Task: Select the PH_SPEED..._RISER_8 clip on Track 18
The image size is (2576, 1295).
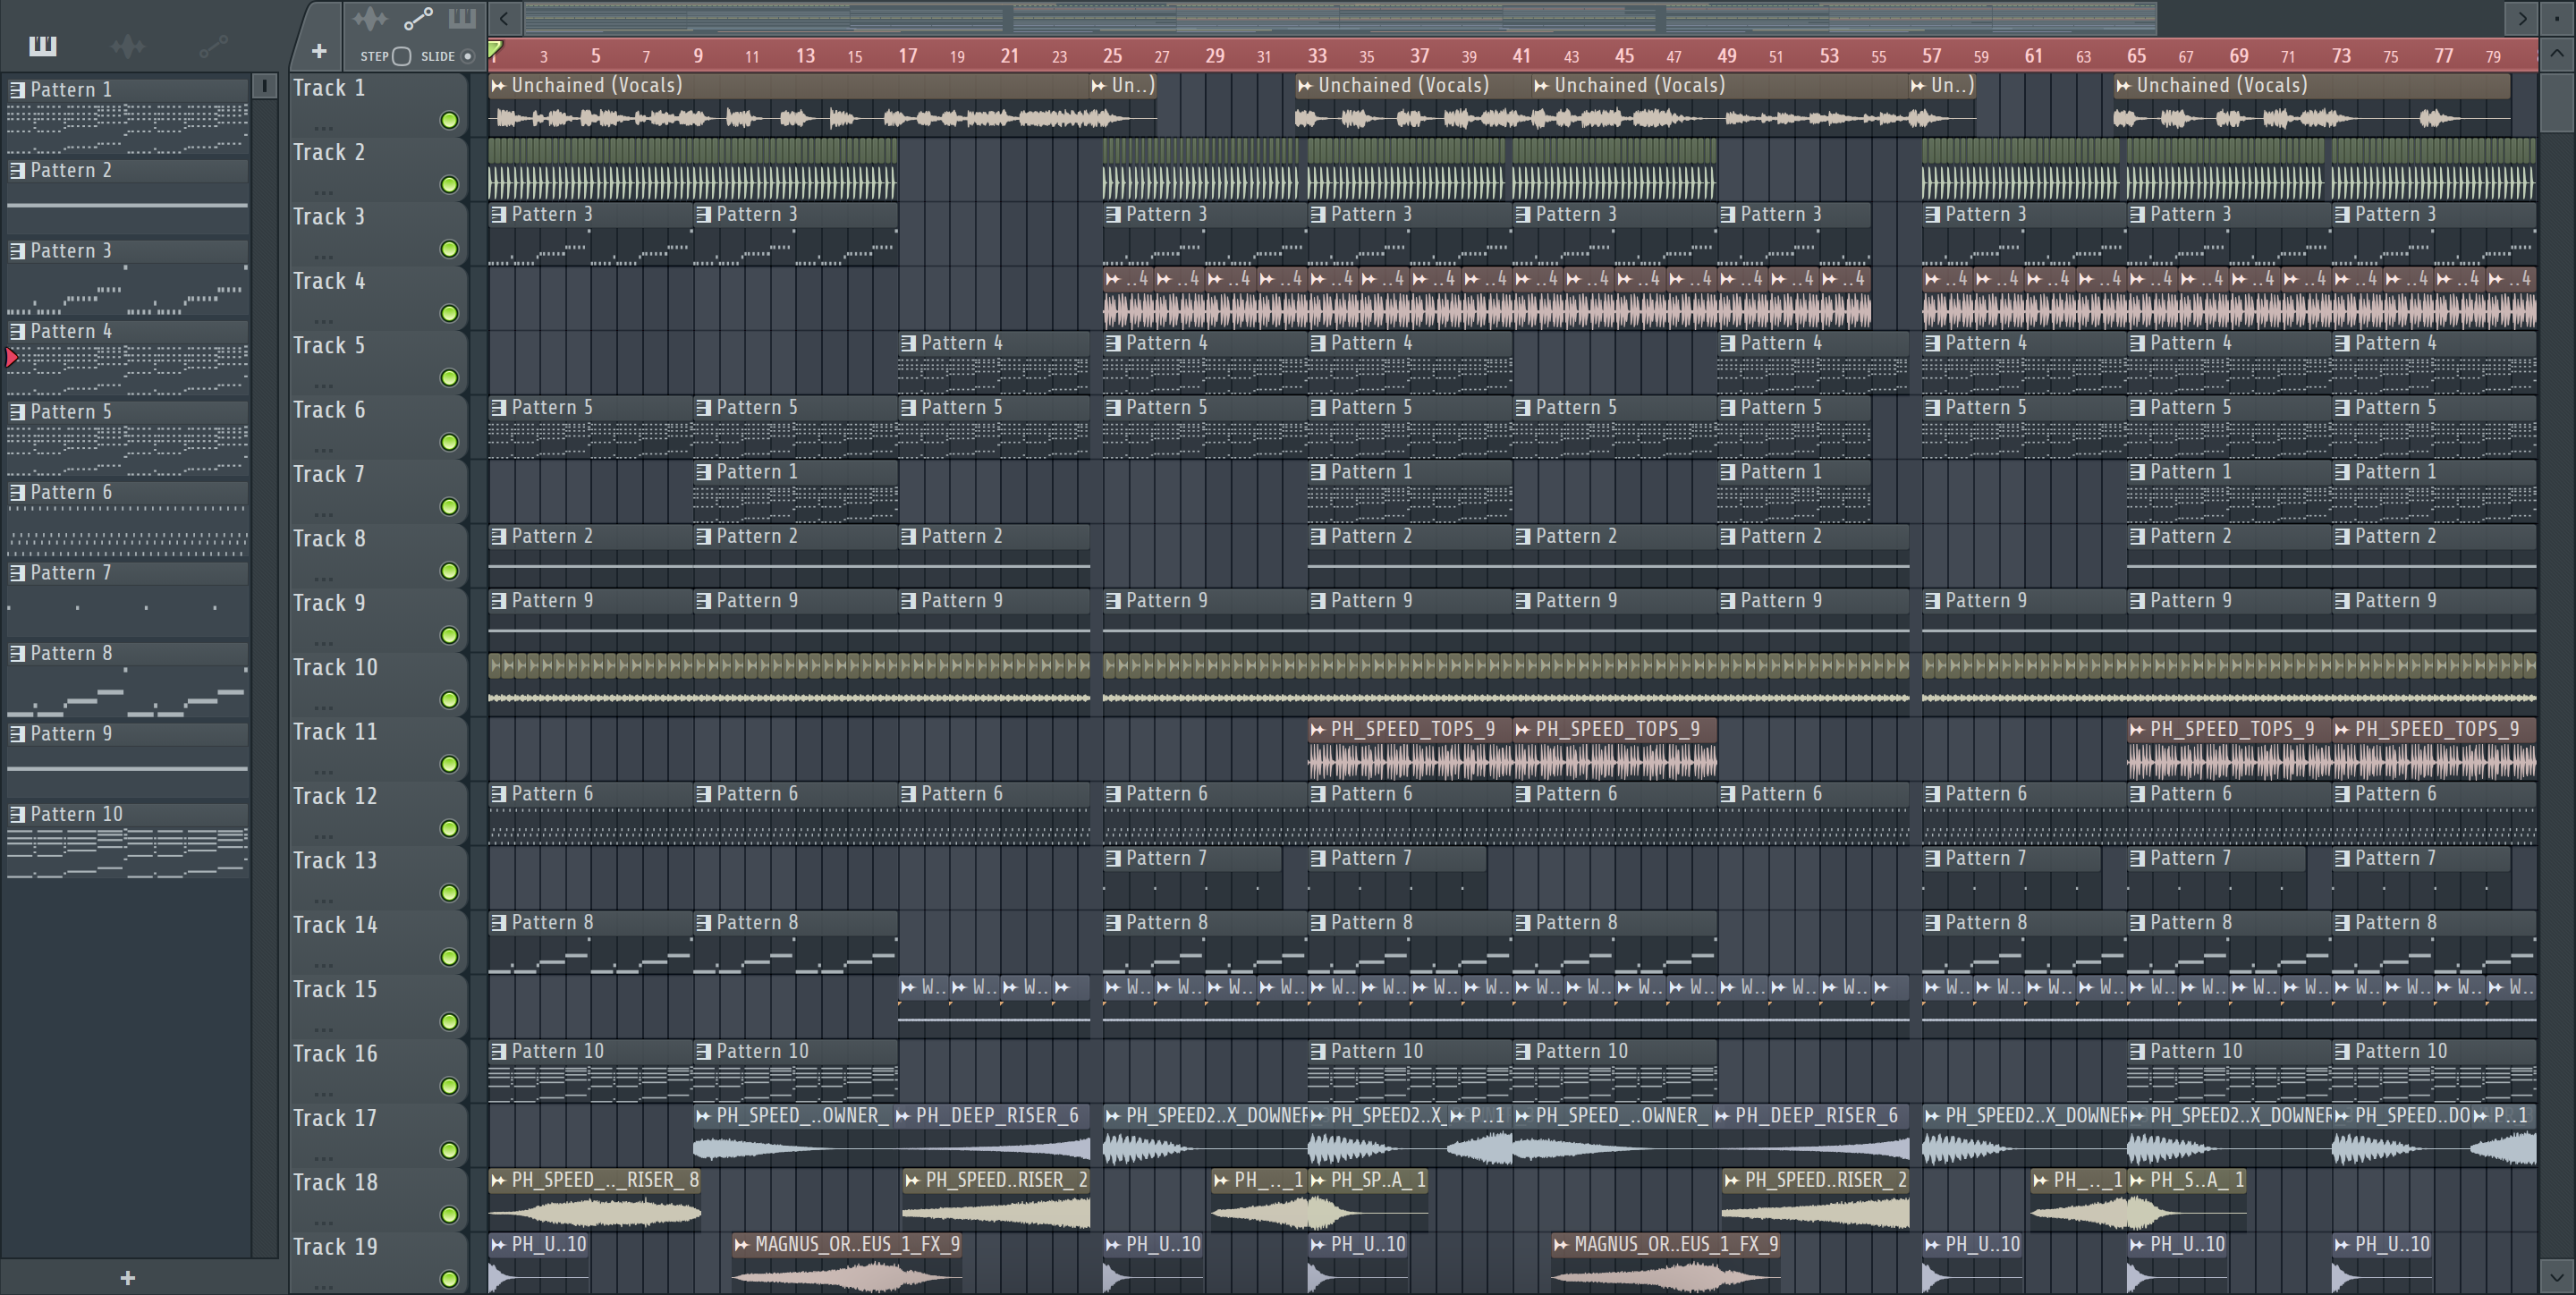Action: [595, 1200]
